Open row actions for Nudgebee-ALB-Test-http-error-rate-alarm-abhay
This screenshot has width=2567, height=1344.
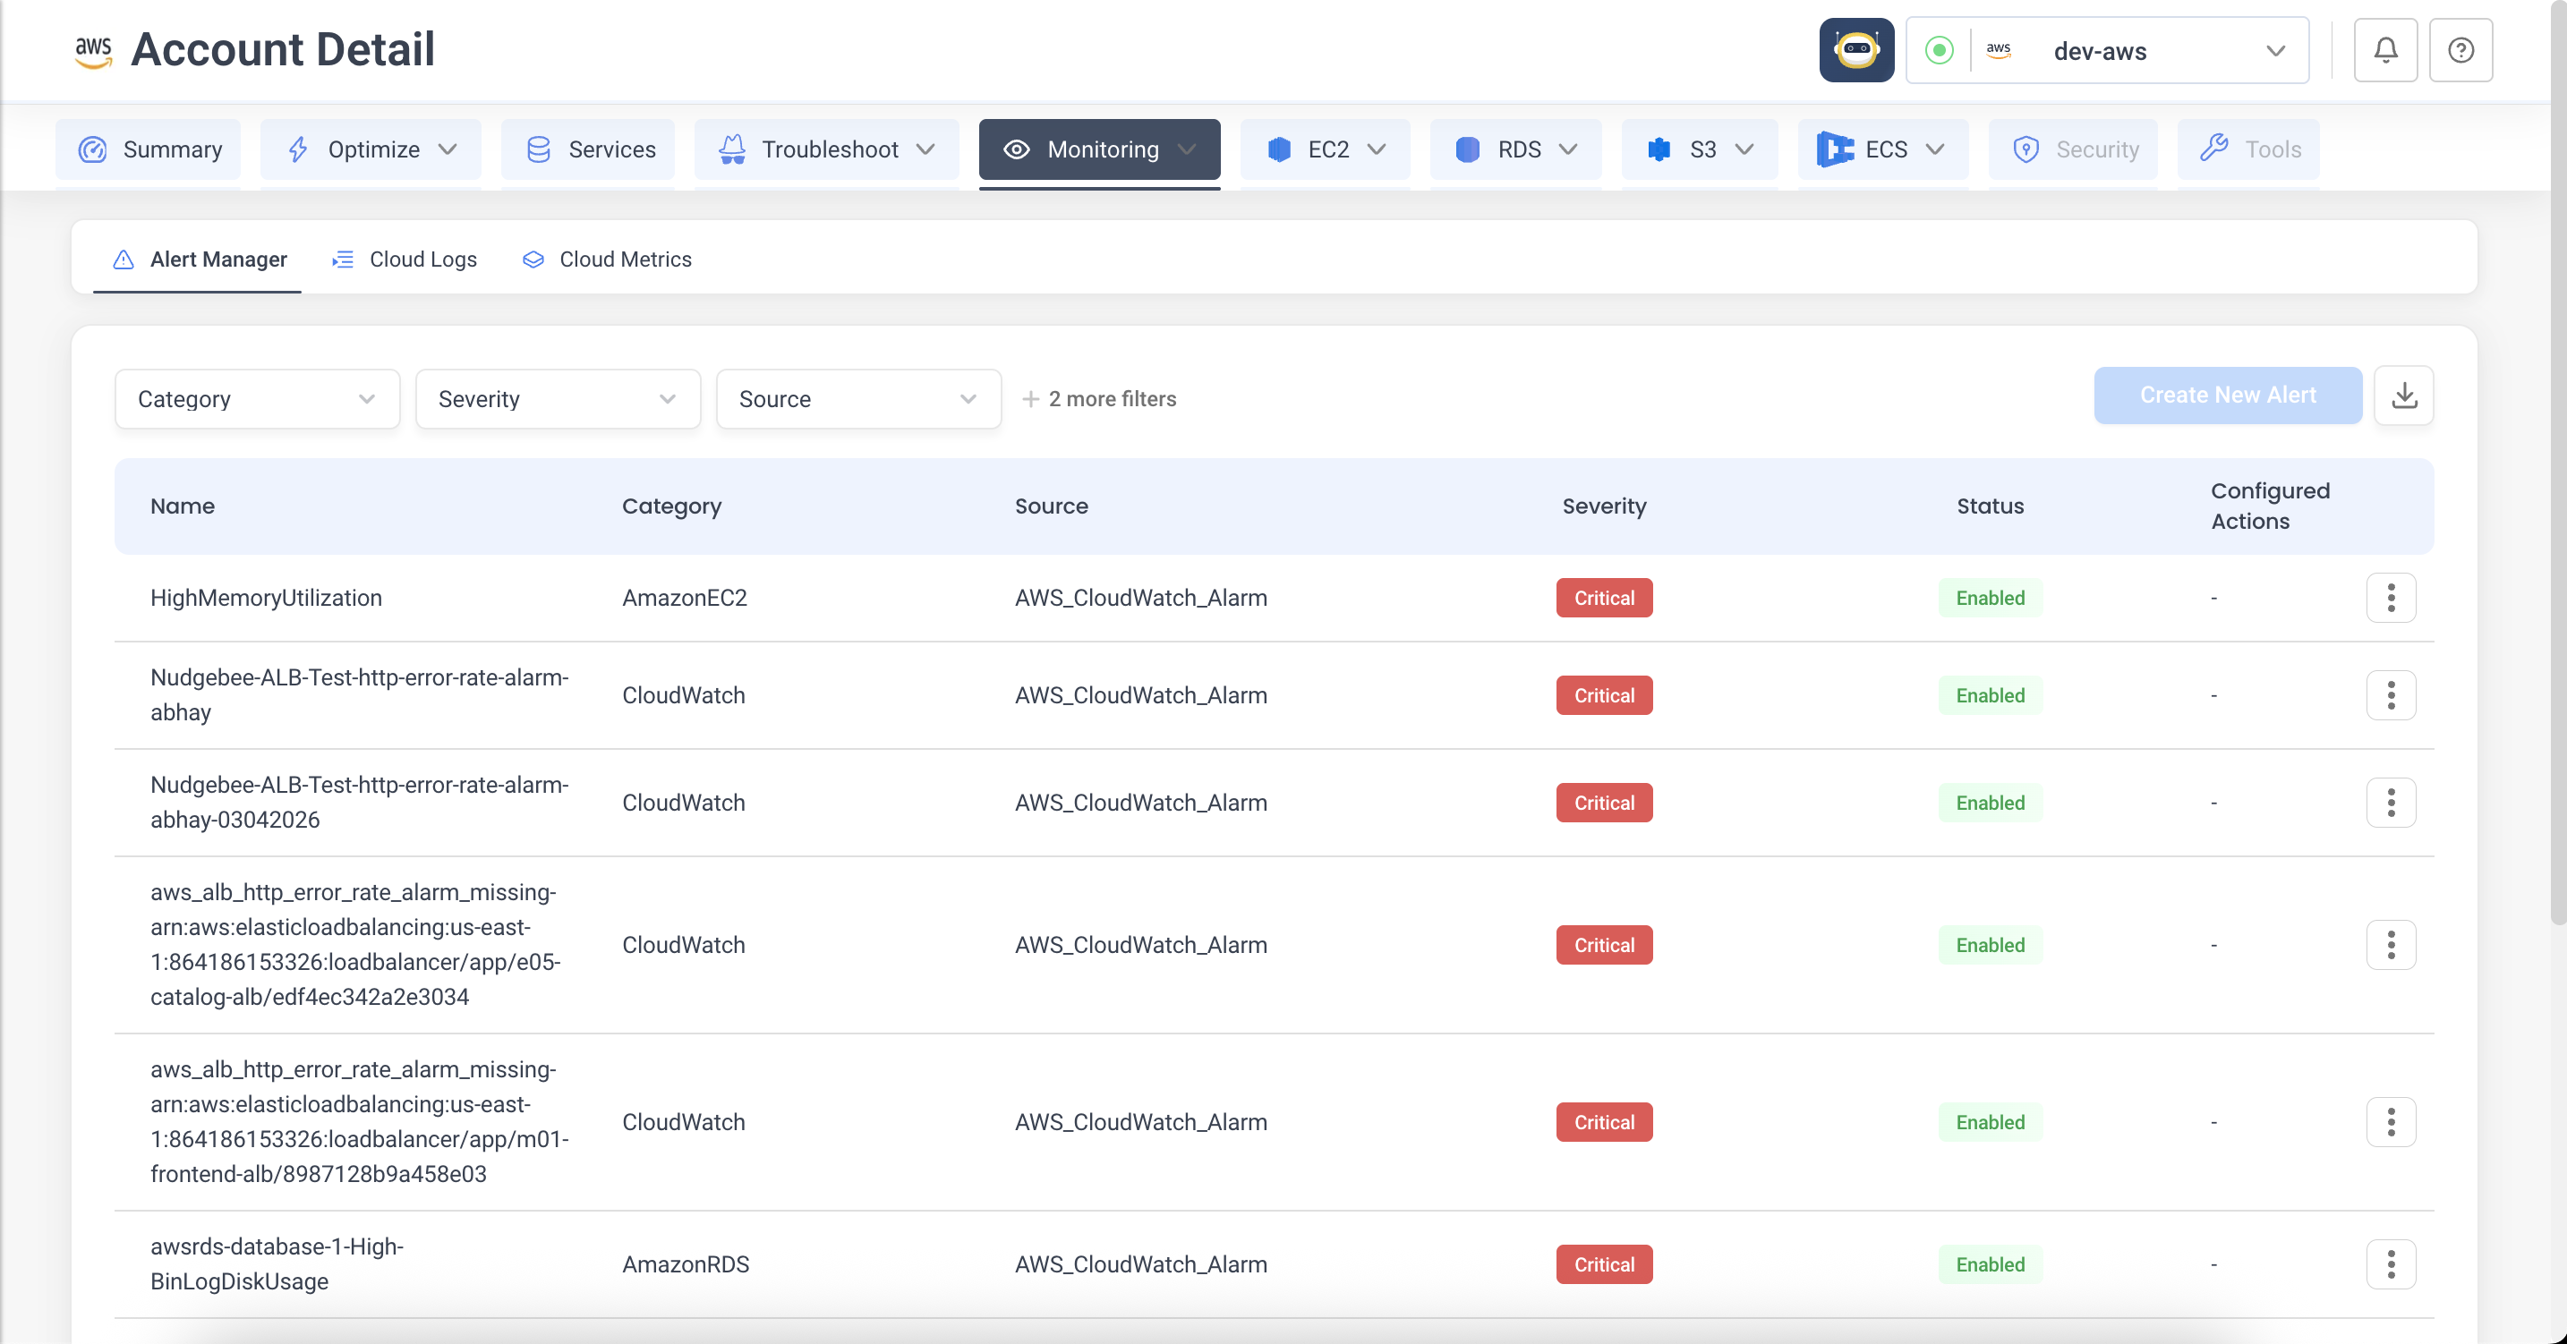[x=2391, y=695]
